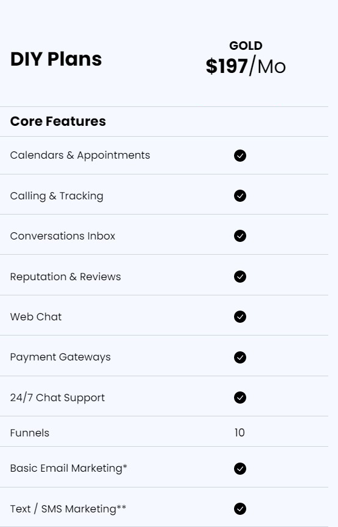Click the Basic Email Marketing* label

69,468
